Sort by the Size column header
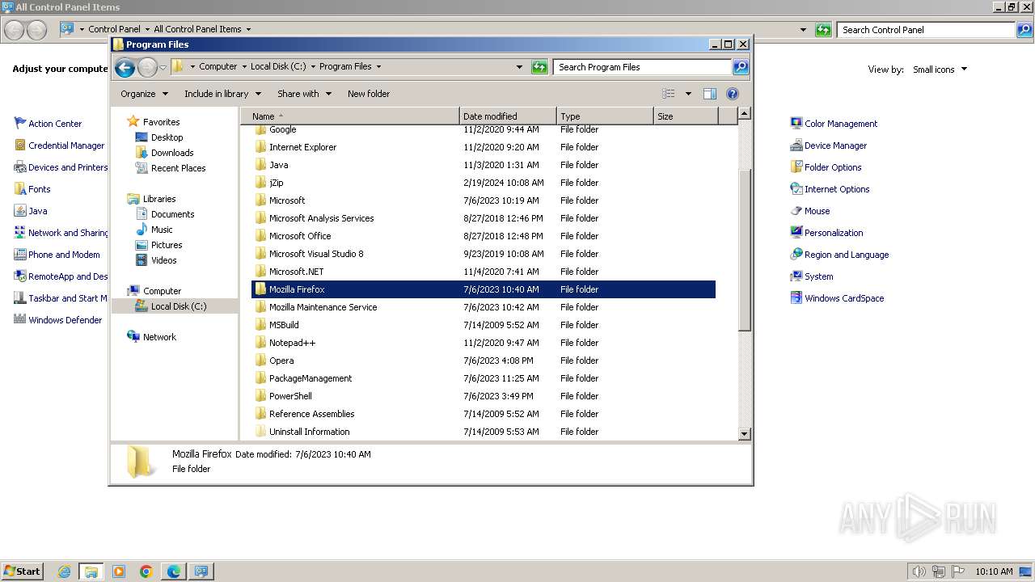Image resolution: width=1035 pixels, height=582 pixels. (686, 116)
